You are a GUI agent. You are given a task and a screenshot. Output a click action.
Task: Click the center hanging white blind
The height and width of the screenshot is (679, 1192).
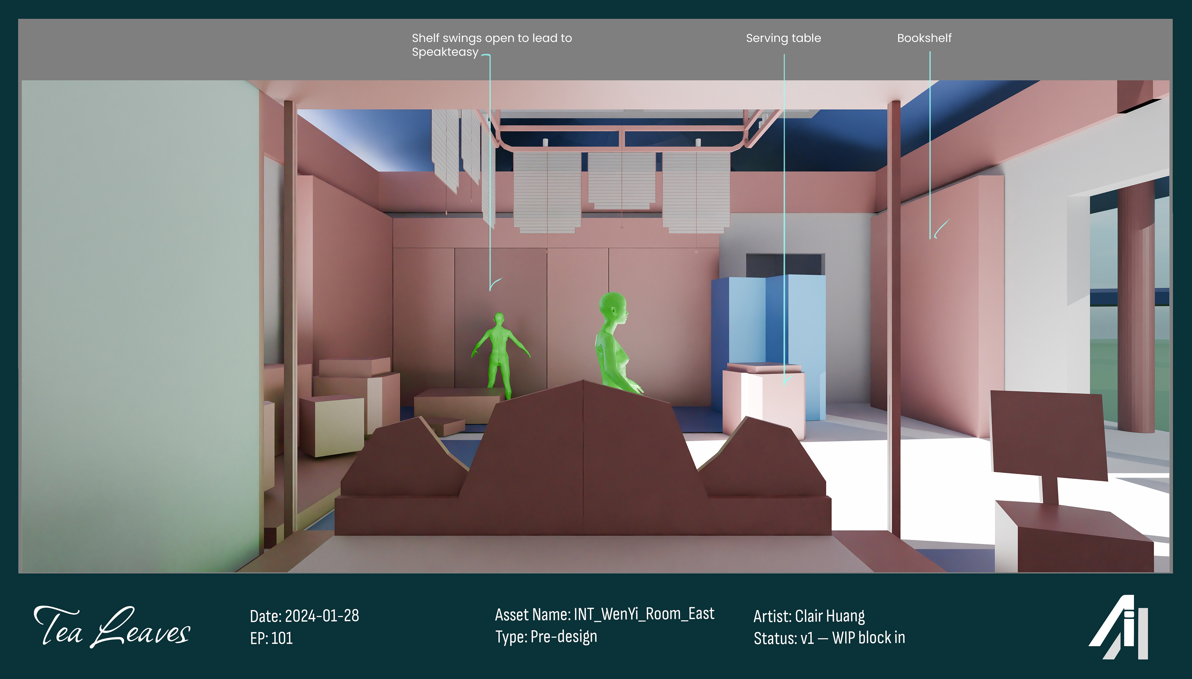point(621,179)
